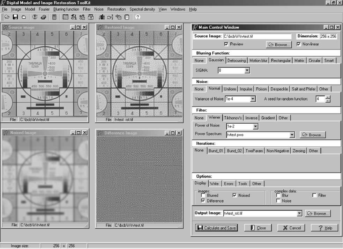Decrease the random seed with down arrow
Screen dimensions: 343x249
tap(328, 101)
